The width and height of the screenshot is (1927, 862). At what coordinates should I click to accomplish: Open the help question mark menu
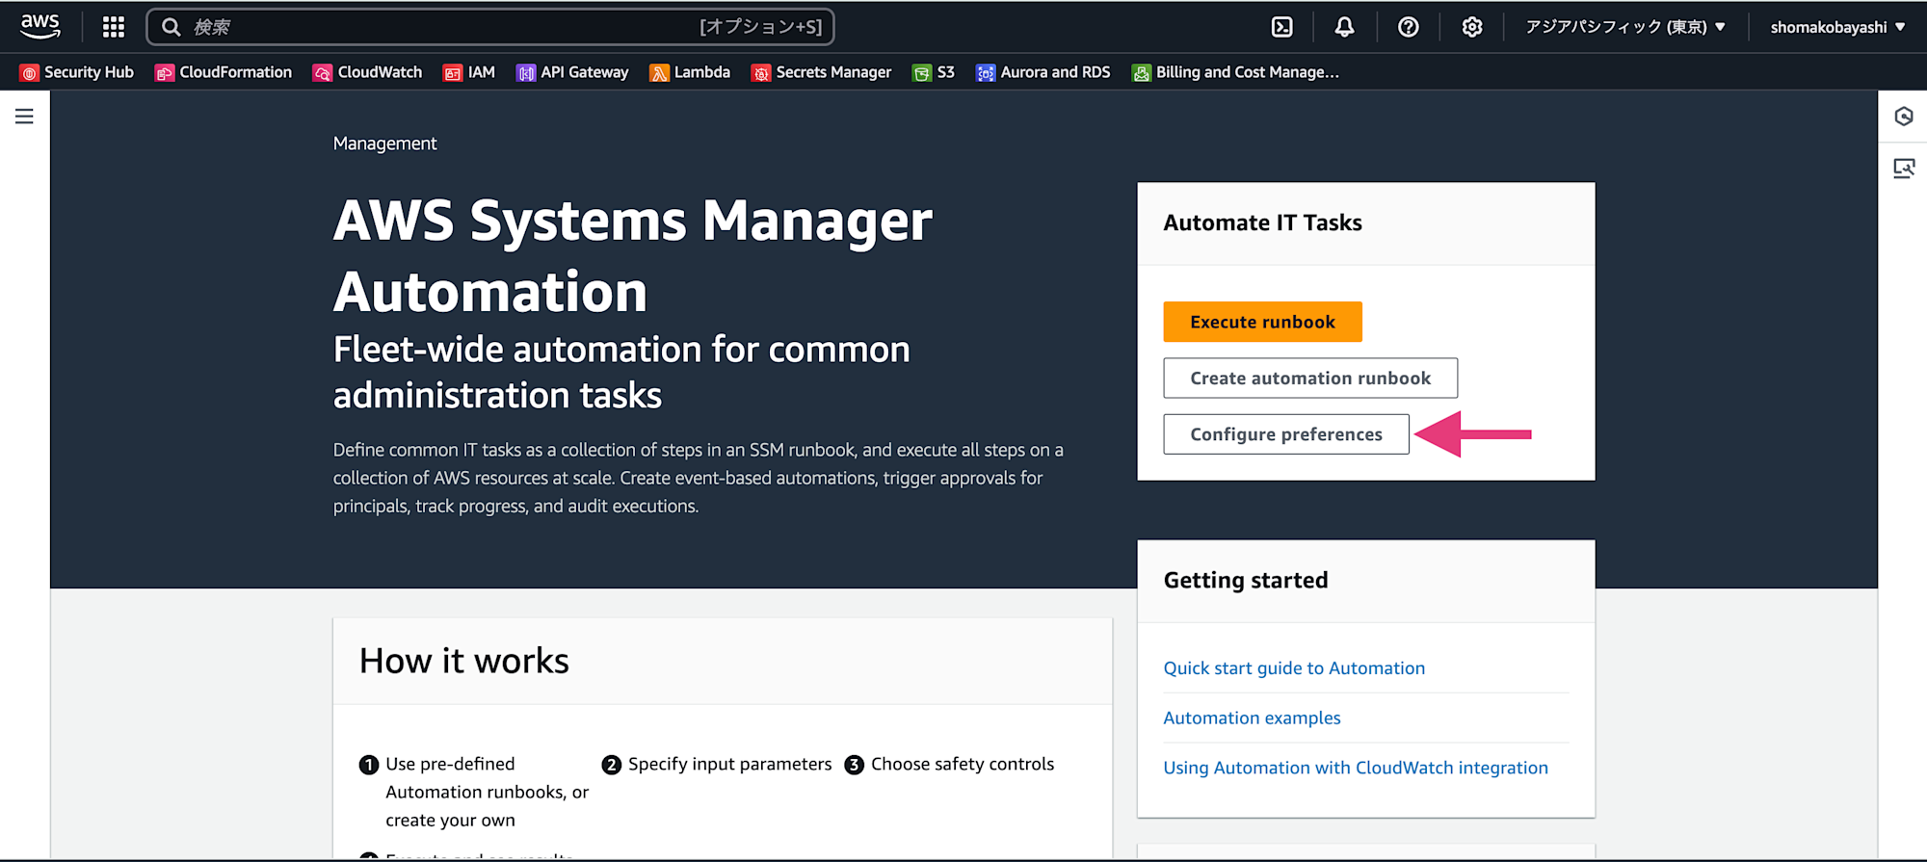click(1409, 27)
